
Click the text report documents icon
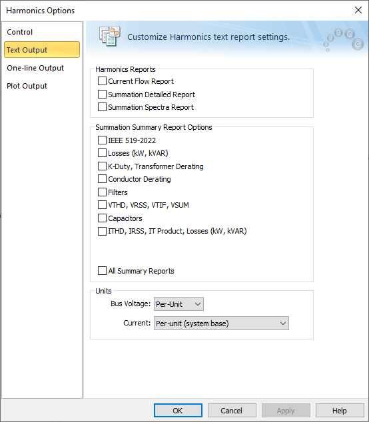[109, 36]
